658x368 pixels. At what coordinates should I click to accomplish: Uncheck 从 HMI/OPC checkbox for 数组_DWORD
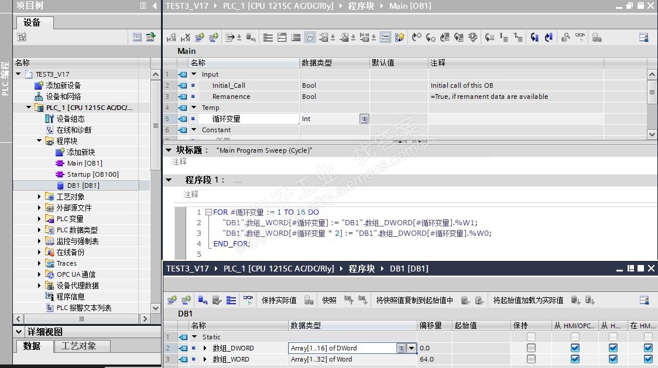575,348
